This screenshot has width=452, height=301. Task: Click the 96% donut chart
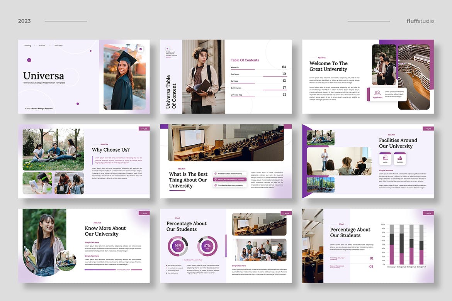(178, 246)
